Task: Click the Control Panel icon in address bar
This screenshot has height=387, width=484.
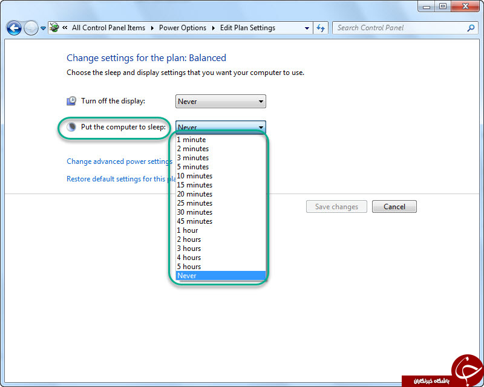Action: tap(54, 27)
